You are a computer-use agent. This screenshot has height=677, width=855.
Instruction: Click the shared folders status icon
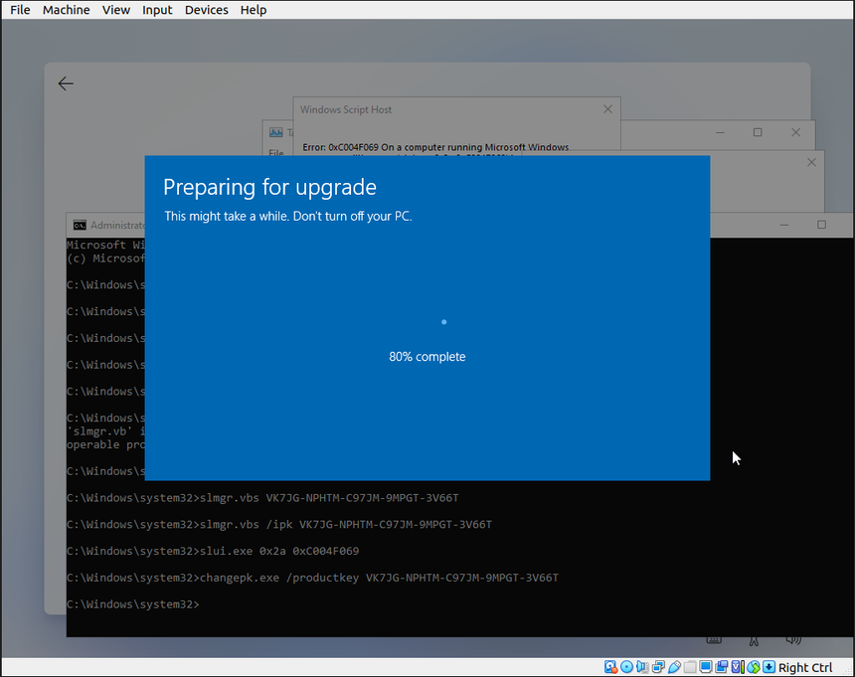point(690,667)
